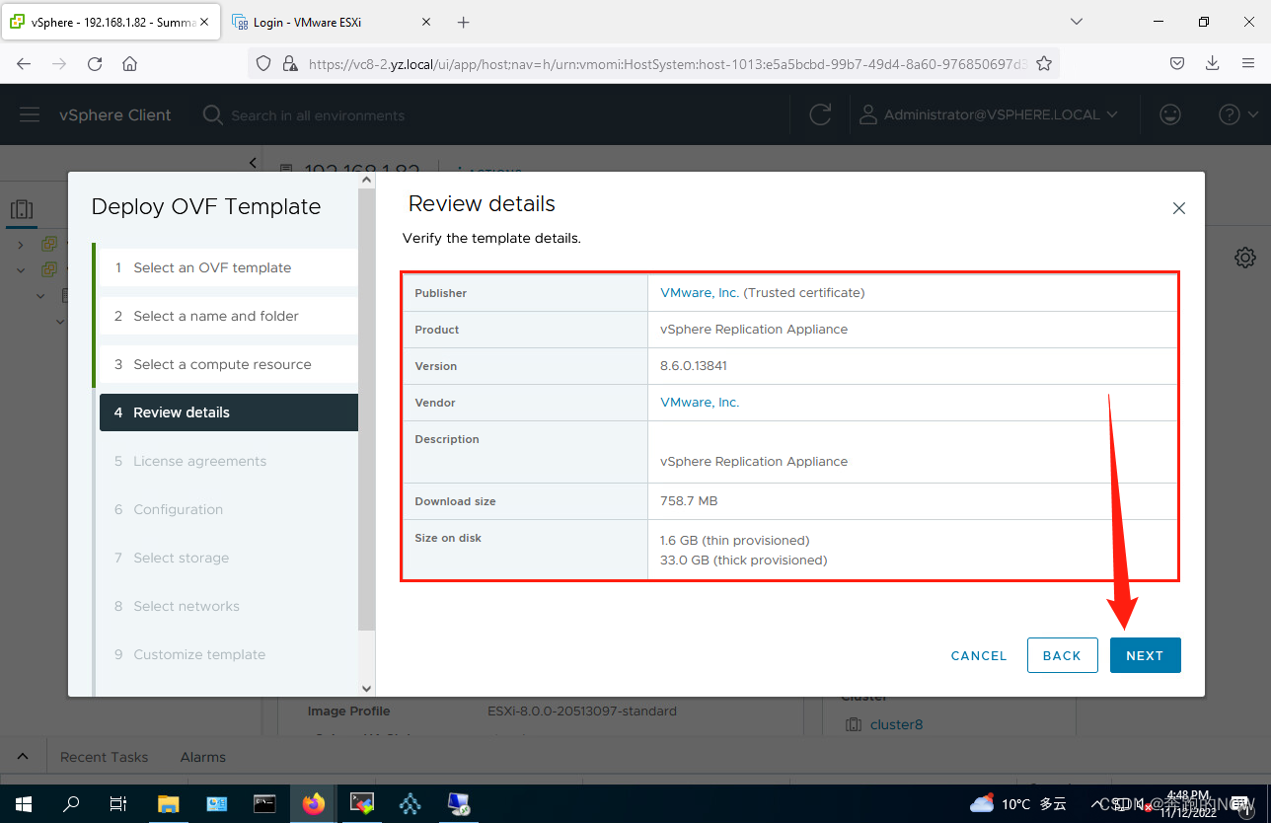Screen dimensions: 1271x823
Task: Click the BACK button
Action: coord(1062,655)
